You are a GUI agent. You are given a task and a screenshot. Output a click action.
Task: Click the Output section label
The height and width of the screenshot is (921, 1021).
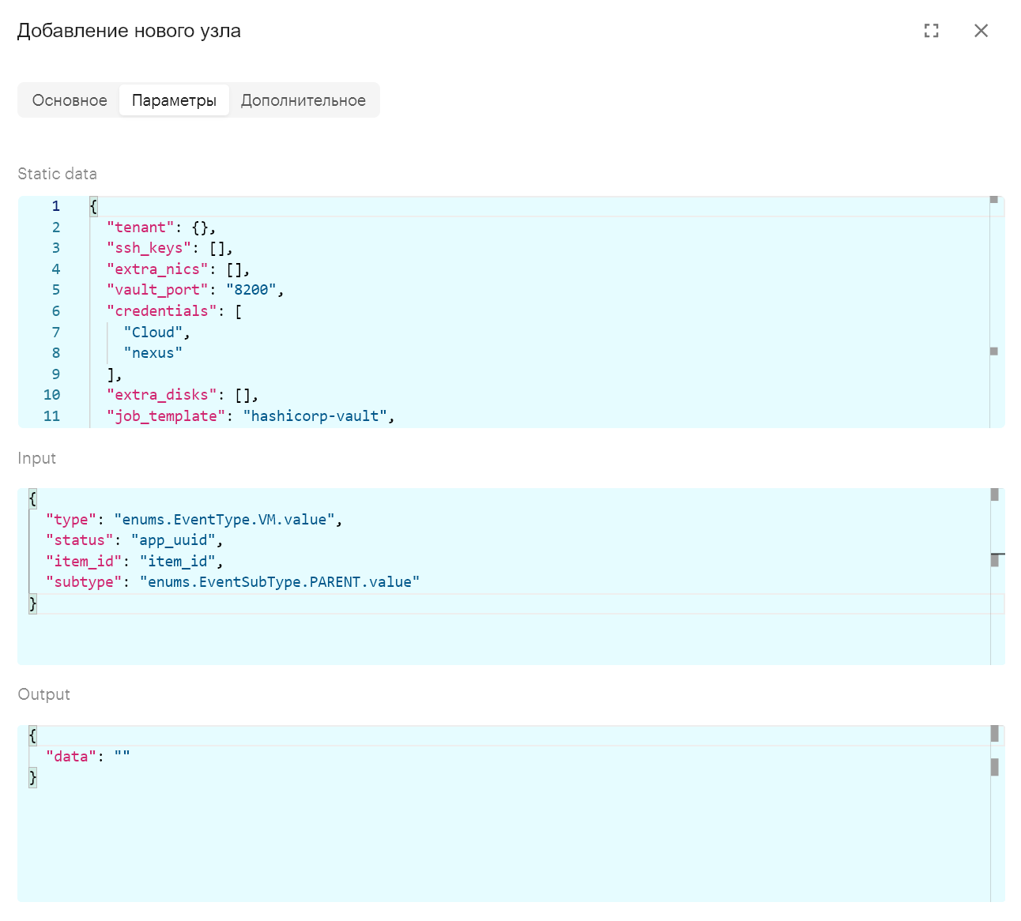[x=43, y=694]
